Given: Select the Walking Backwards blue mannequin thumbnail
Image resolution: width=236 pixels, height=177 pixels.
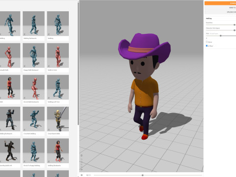Looking at the screenshot, I should click(x=33, y=24).
